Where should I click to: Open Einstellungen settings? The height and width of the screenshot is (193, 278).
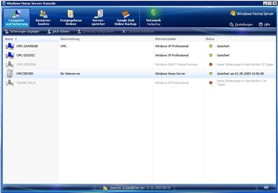coord(241,25)
